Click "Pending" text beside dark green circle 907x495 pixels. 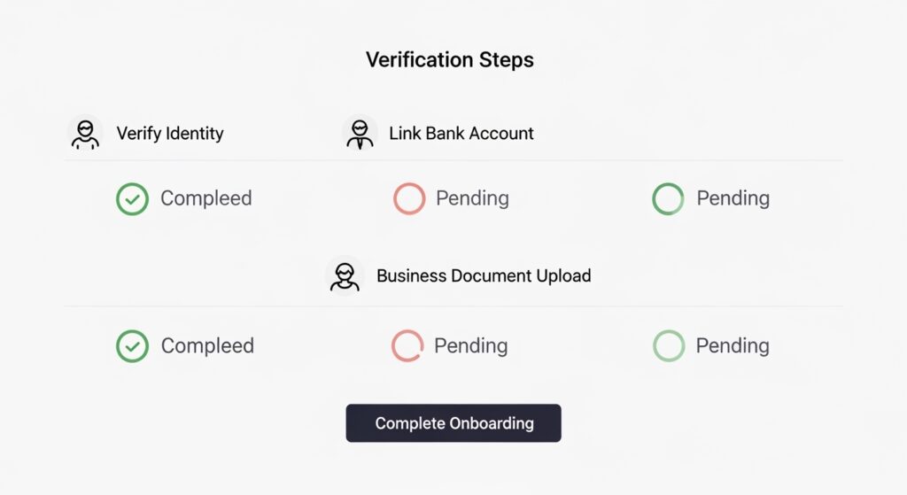point(733,198)
